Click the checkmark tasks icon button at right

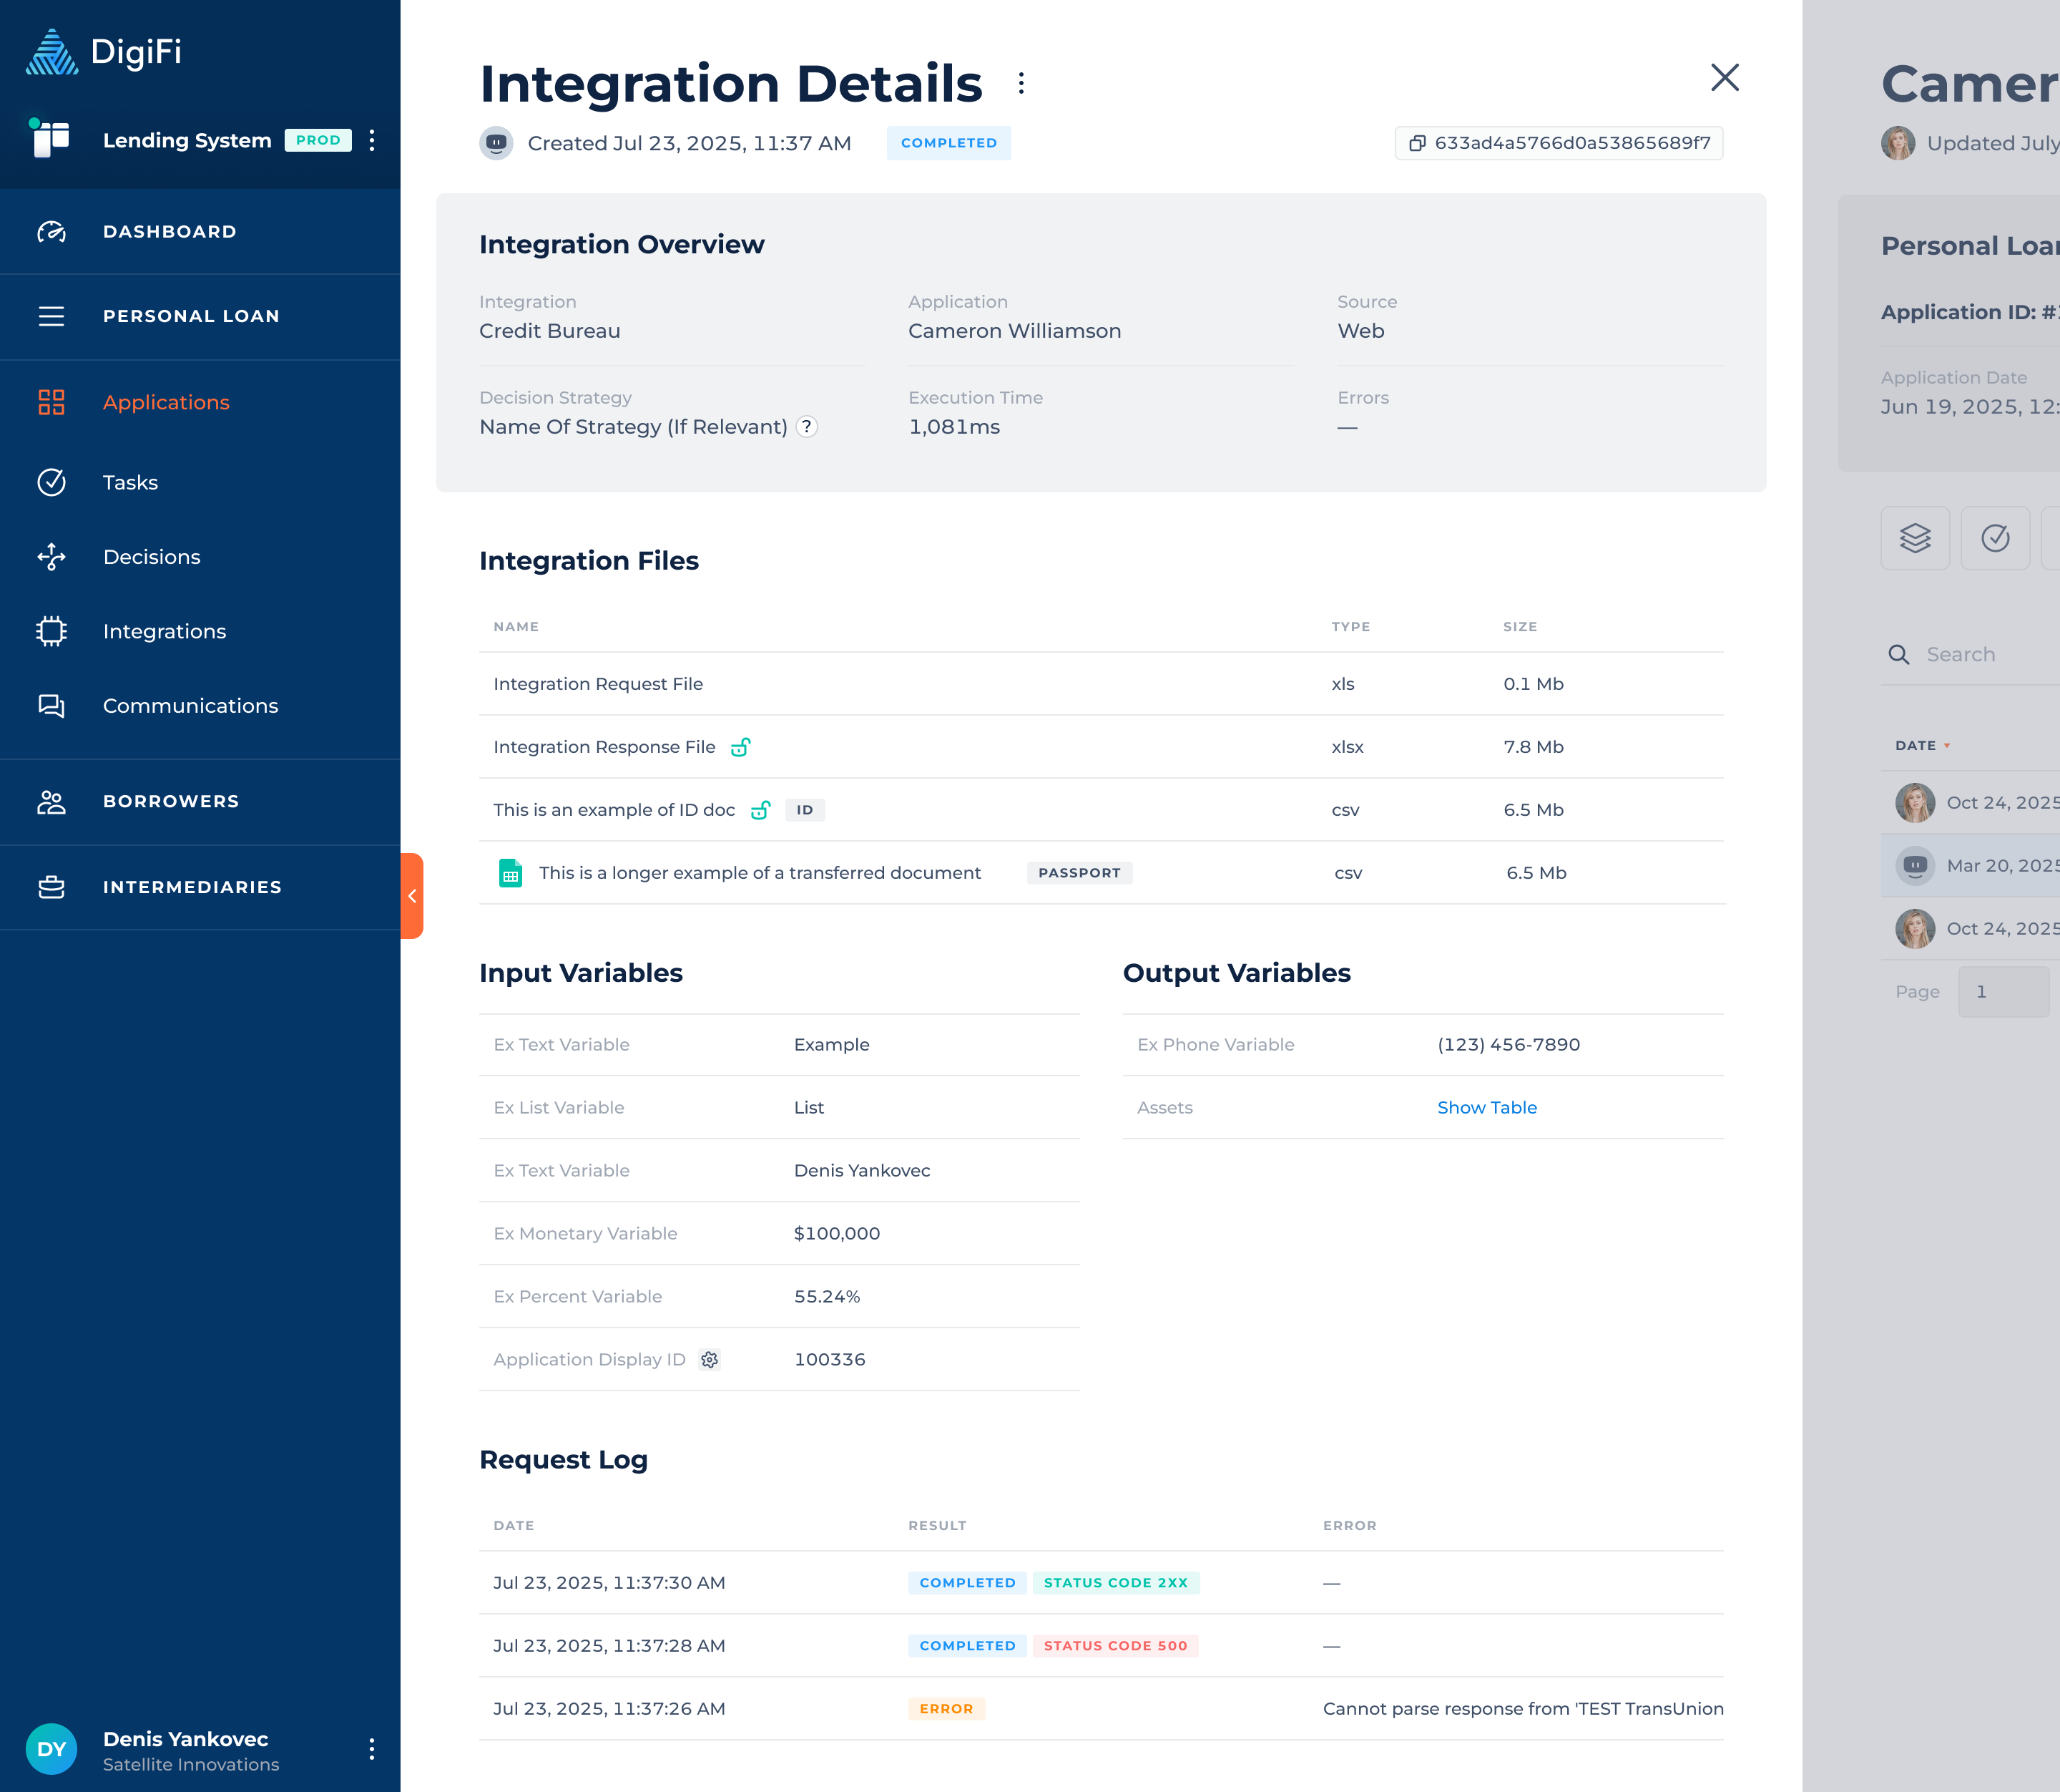tap(1994, 538)
